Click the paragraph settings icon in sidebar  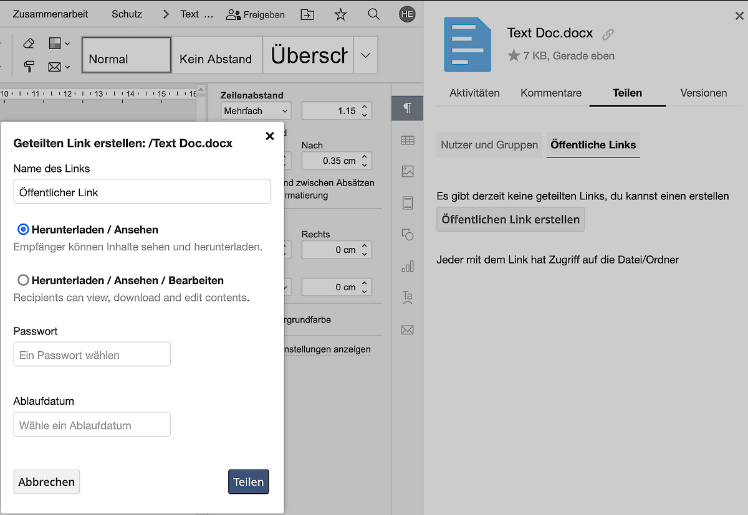pyautogui.click(x=407, y=108)
